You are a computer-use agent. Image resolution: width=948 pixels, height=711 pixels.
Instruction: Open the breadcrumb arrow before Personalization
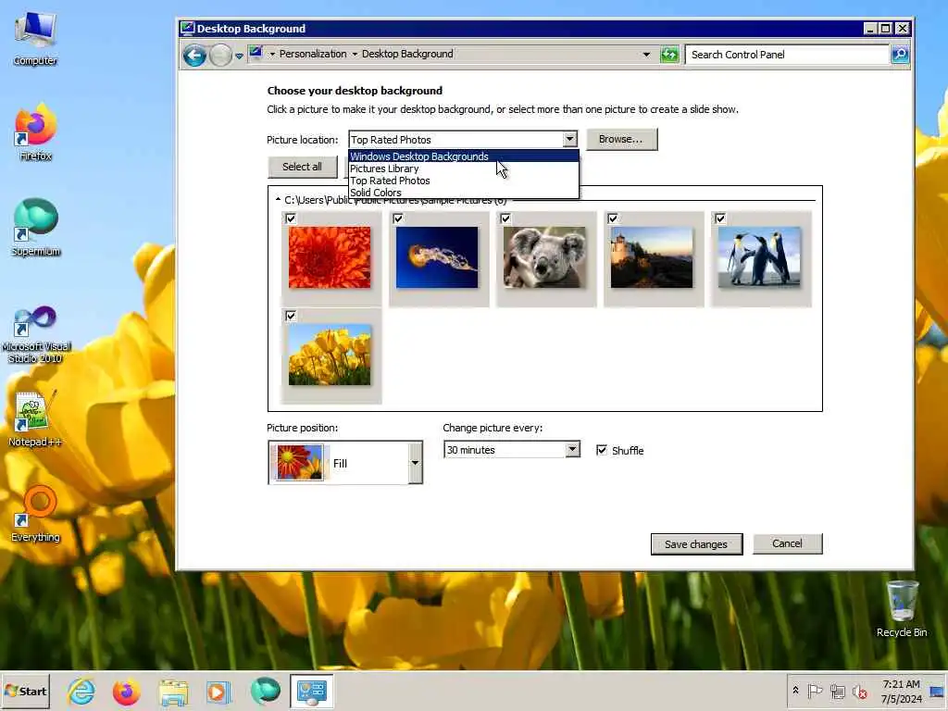pyautogui.click(x=272, y=55)
